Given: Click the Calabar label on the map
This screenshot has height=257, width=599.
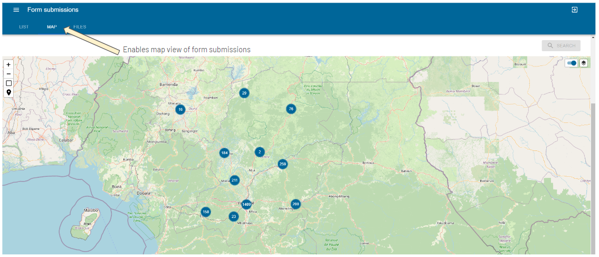Looking at the screenshot, I should [x=66, y=139].
